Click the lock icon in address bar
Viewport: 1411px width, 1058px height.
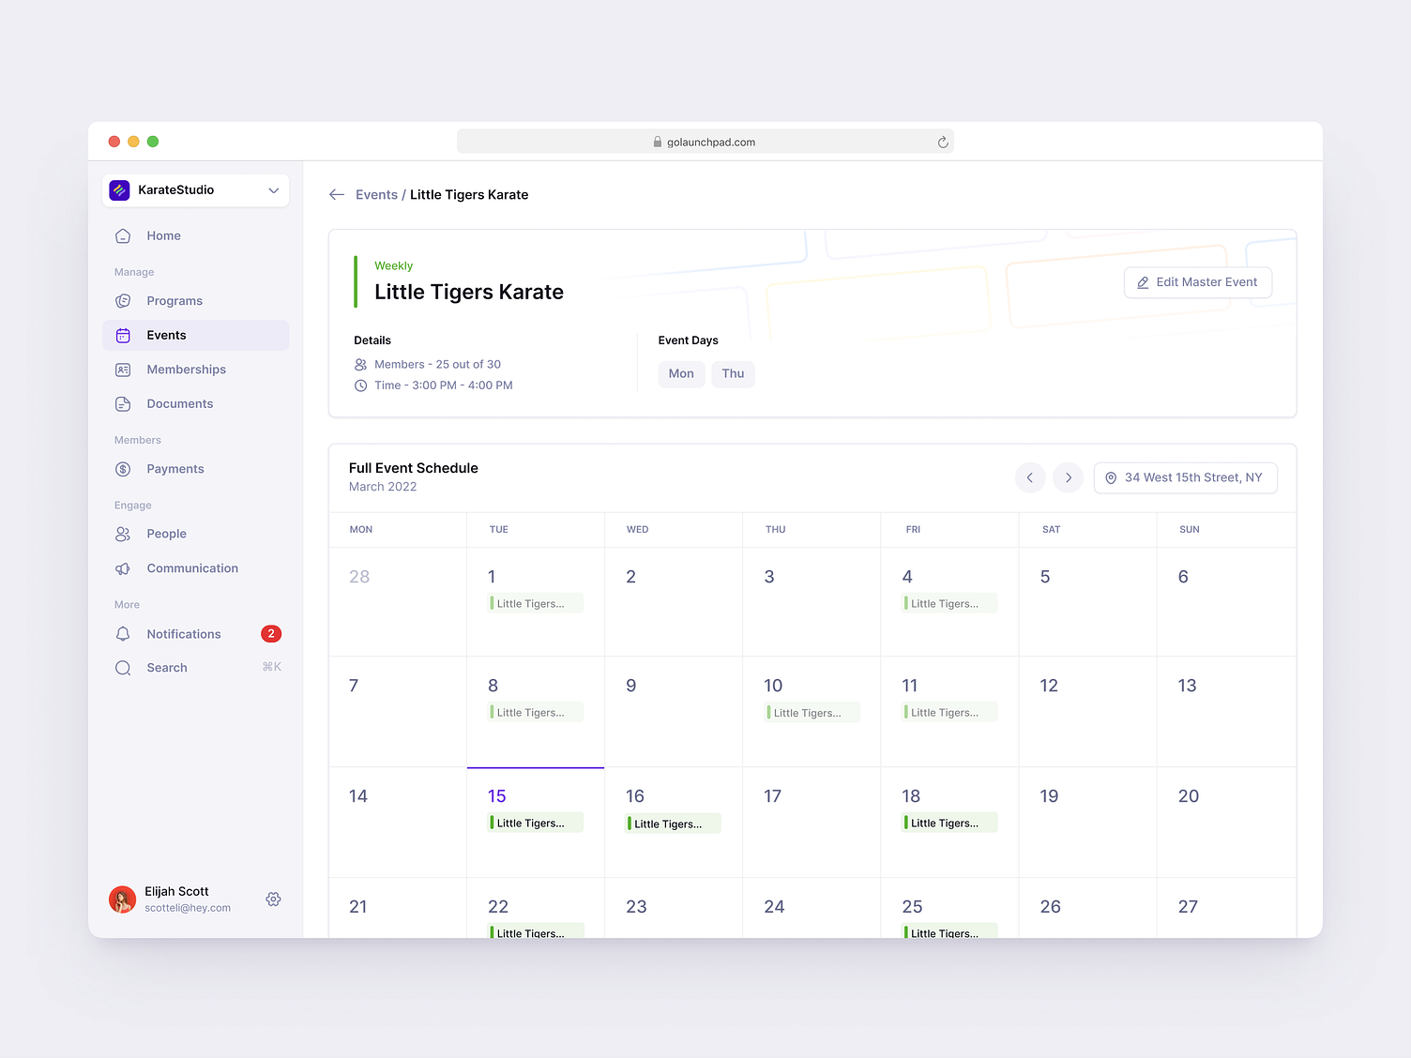[658, 143]
